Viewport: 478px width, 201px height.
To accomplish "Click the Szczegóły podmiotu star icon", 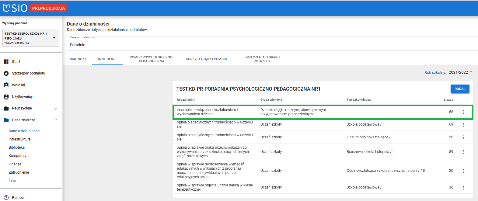I will click(6, 73).
